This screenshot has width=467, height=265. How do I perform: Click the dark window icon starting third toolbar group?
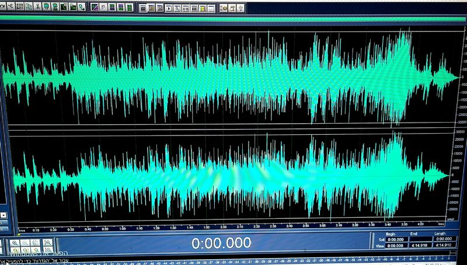coord(143,8)
